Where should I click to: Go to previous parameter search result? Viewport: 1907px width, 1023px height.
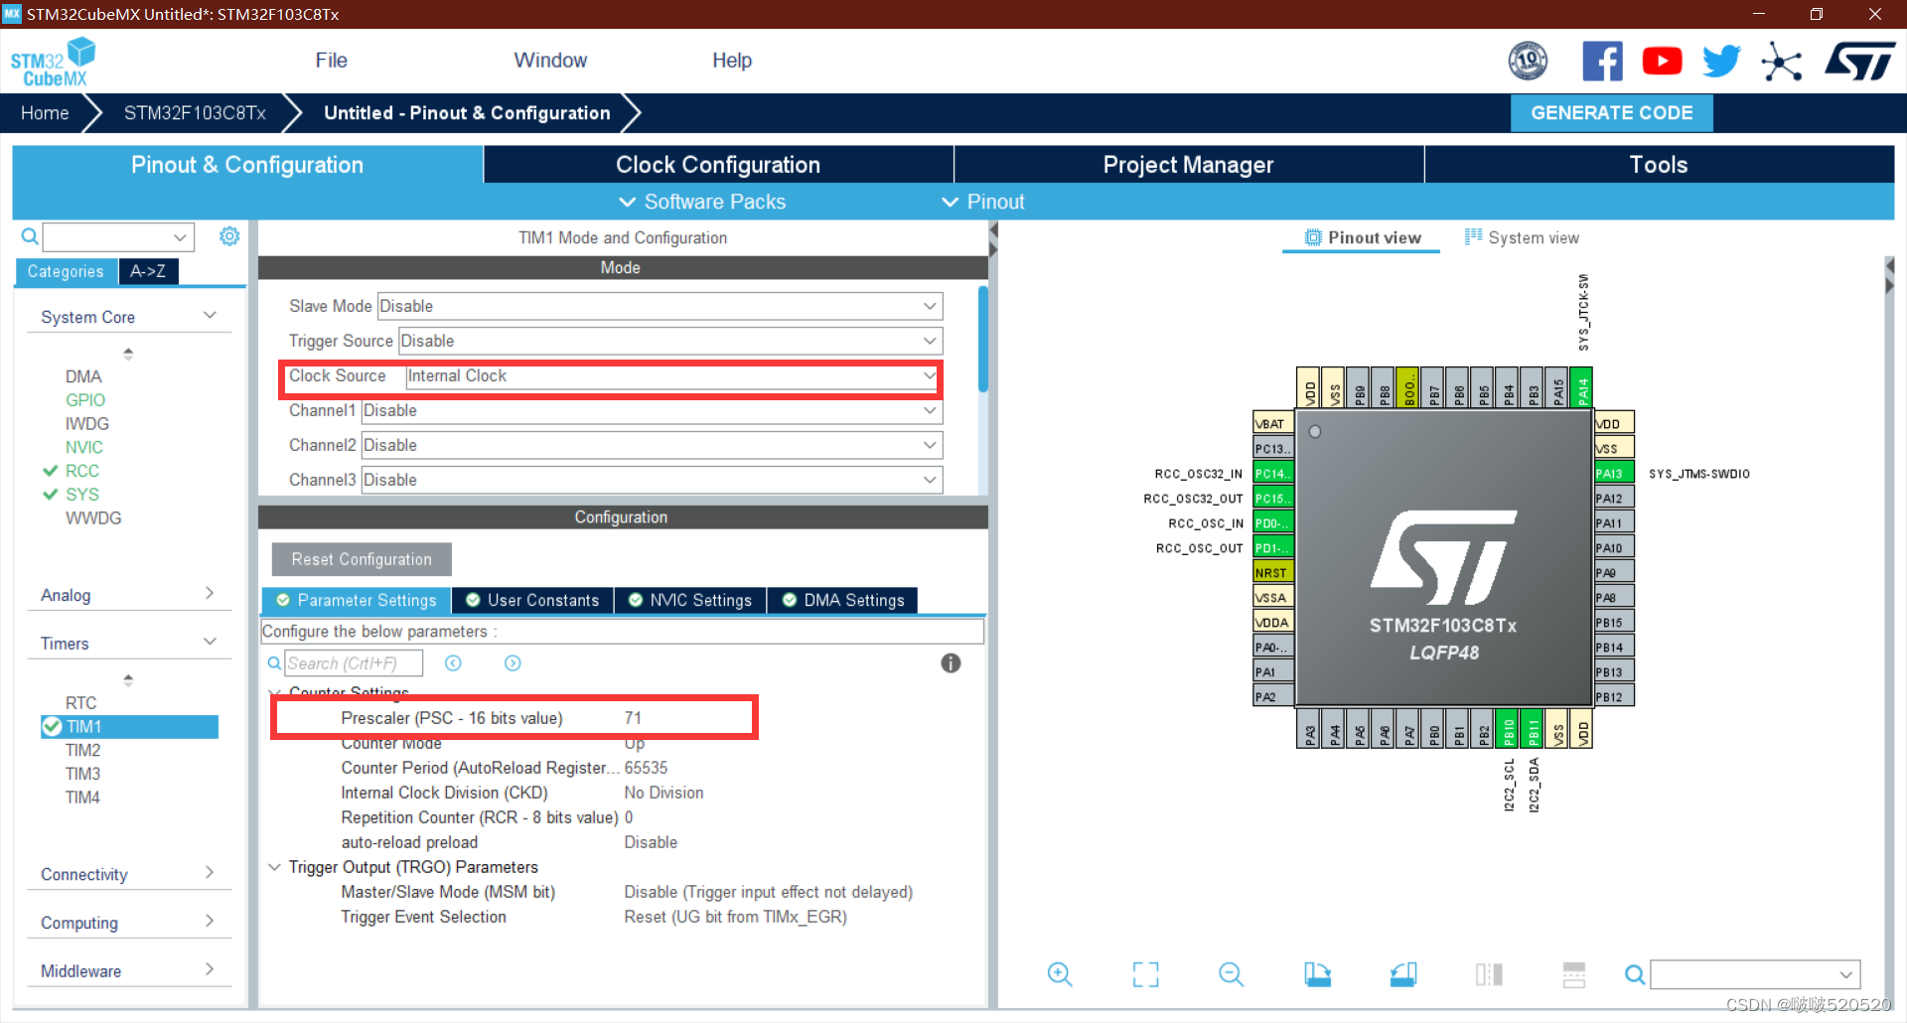pos(453,663)
